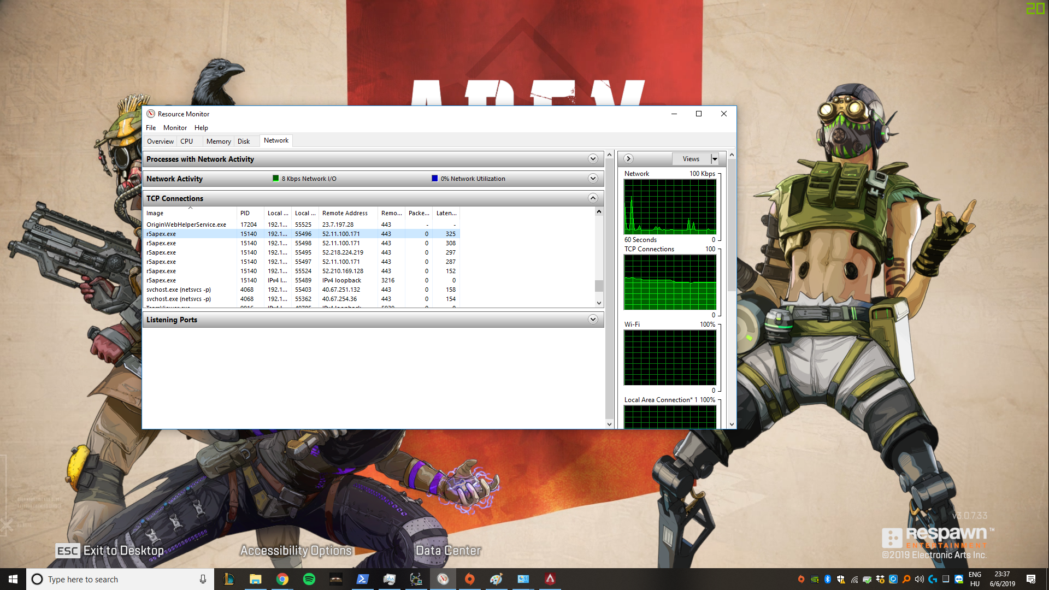Screen dimensions: 1049x590
Task: Open the Origin launcher taskbar icon
Action: [469, 579]
